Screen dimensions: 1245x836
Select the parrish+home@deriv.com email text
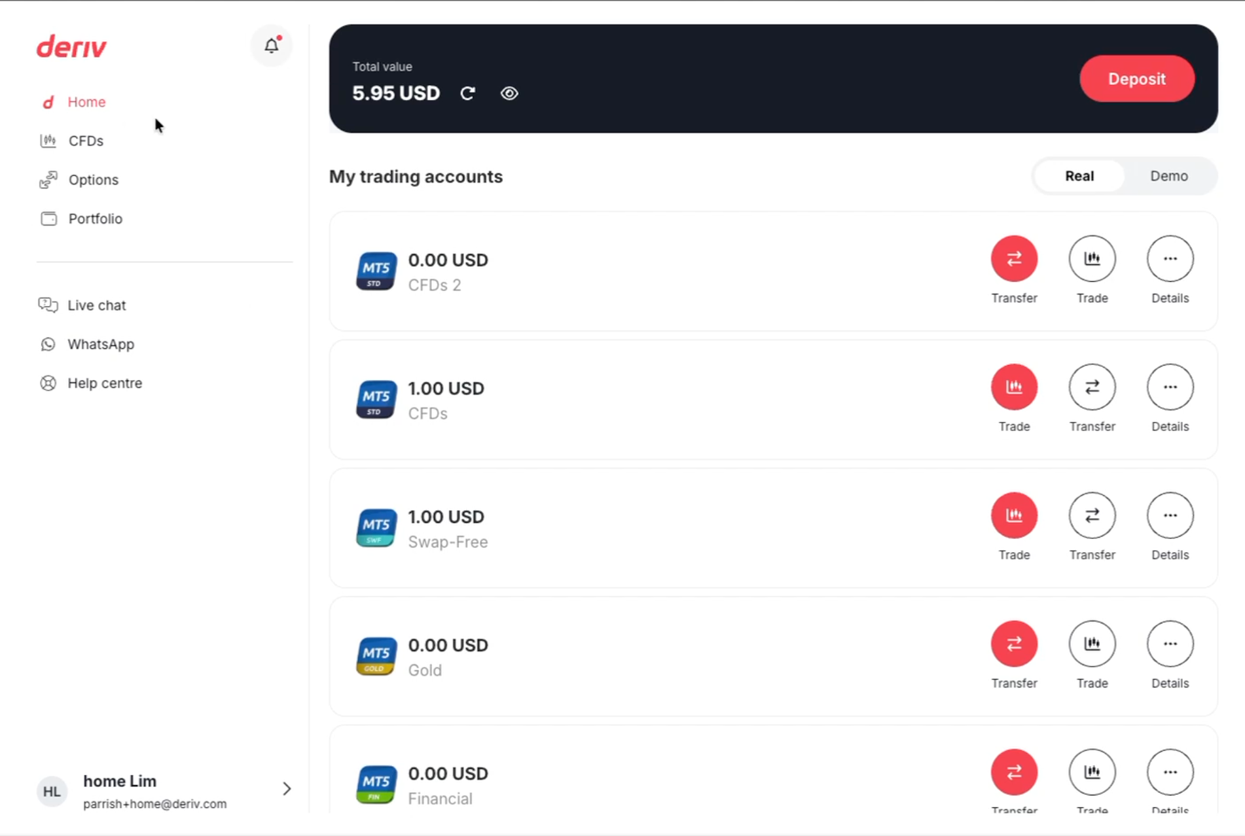coord(155,804)
